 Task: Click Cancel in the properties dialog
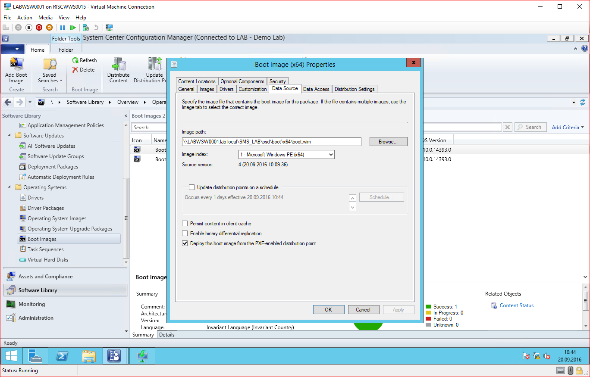pyautogui.click(x=363, y=309)
